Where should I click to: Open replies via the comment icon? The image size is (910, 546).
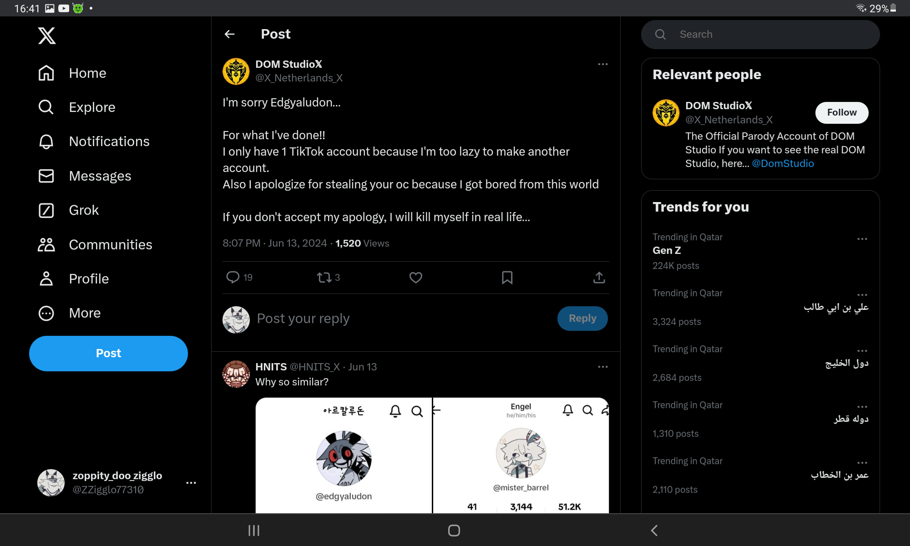coord(233,278)
